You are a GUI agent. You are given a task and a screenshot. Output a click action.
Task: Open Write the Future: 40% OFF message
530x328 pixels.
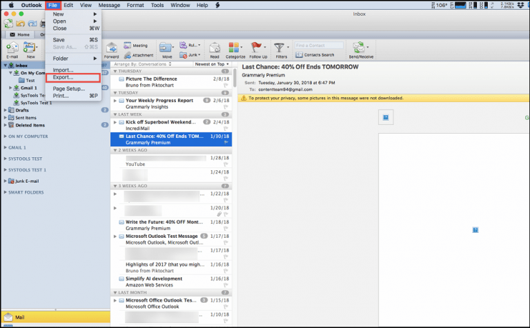coord(171,225)
